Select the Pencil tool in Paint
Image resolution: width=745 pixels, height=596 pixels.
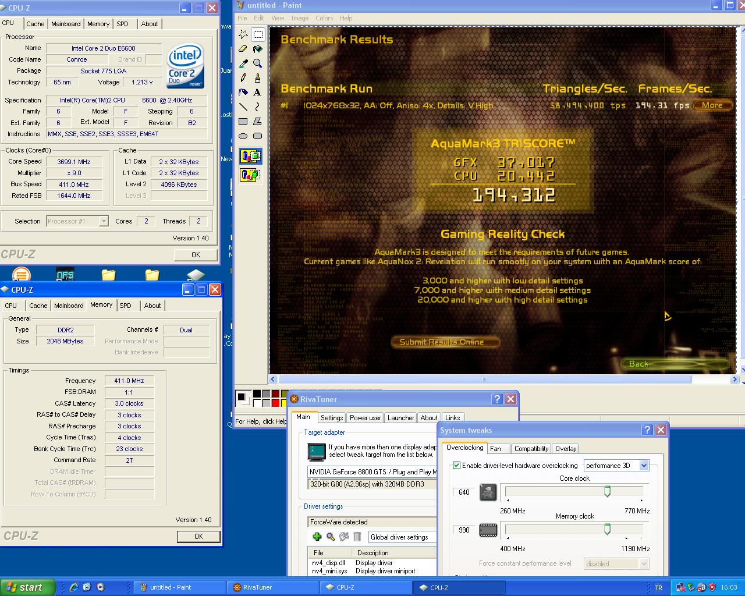[x=243, y=78]
